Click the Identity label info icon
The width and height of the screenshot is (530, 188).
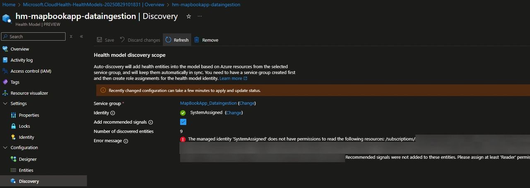coord(113,113)
